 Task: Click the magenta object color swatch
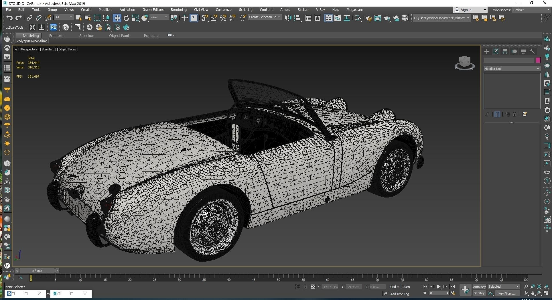click(538, 60)
